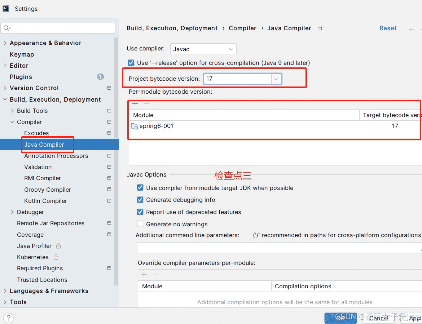Click target bytecode value 17 for spring6-001
Viewport: 422px width, 324px height.
pyautogui.click(x=395, y=126)
